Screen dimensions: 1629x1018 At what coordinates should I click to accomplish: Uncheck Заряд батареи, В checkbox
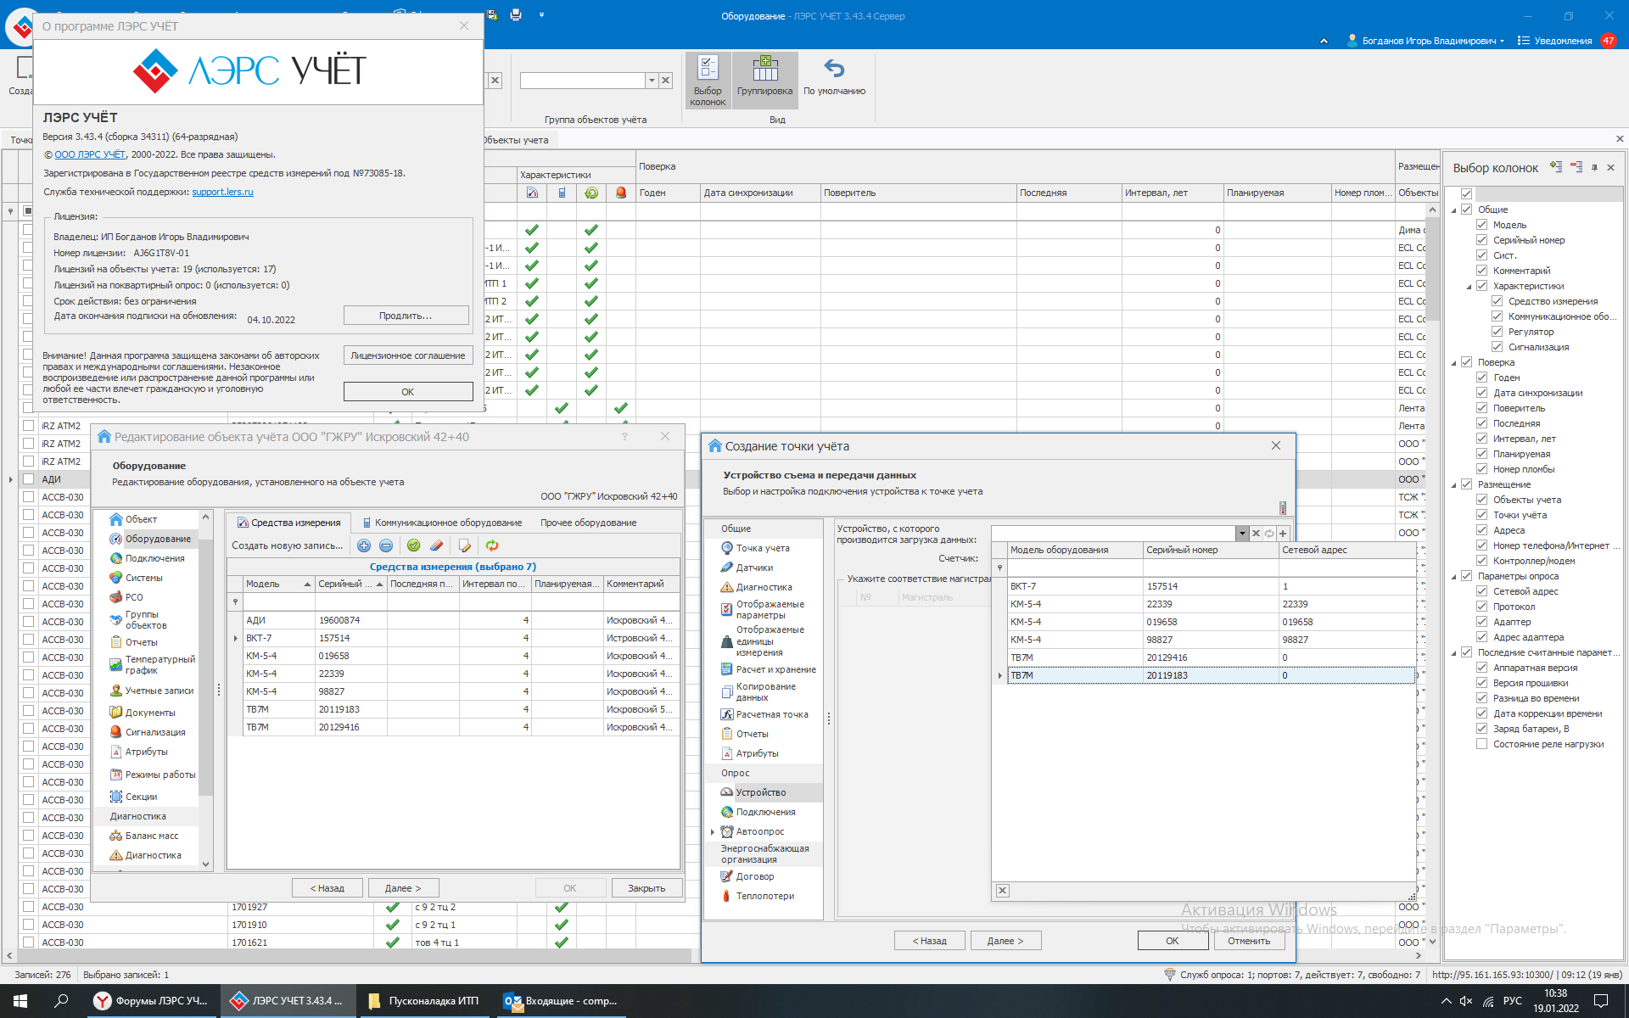pyautogui.click(x=1481, y=729)
